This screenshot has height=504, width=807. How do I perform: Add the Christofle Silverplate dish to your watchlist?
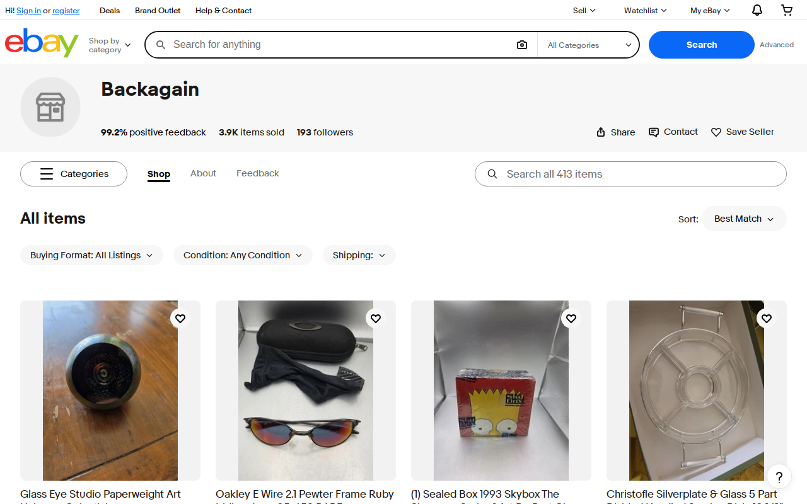click(767, 319)
